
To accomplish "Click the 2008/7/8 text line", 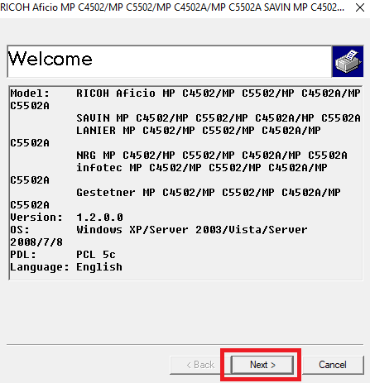I will pos(36,242).
